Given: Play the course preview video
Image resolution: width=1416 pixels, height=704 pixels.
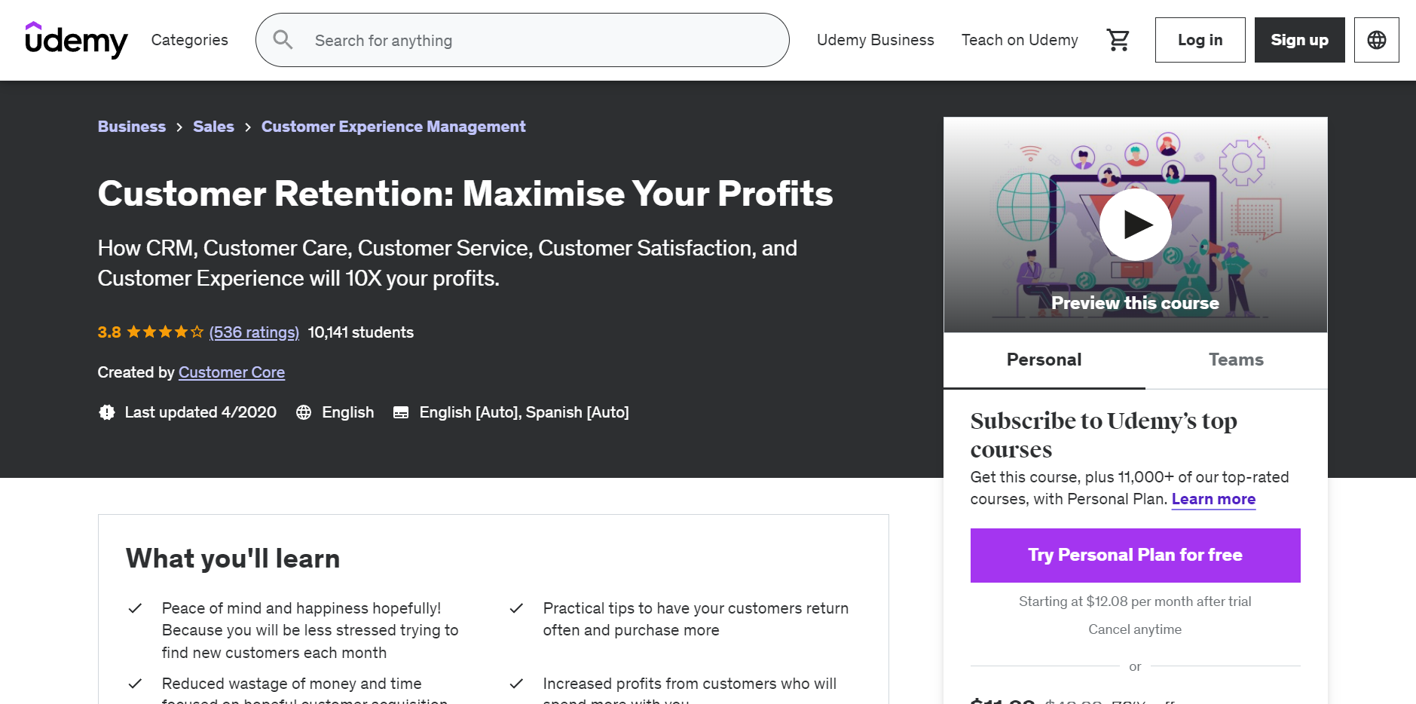Looking at the screenshot, I should click(x=1135, y=225).
